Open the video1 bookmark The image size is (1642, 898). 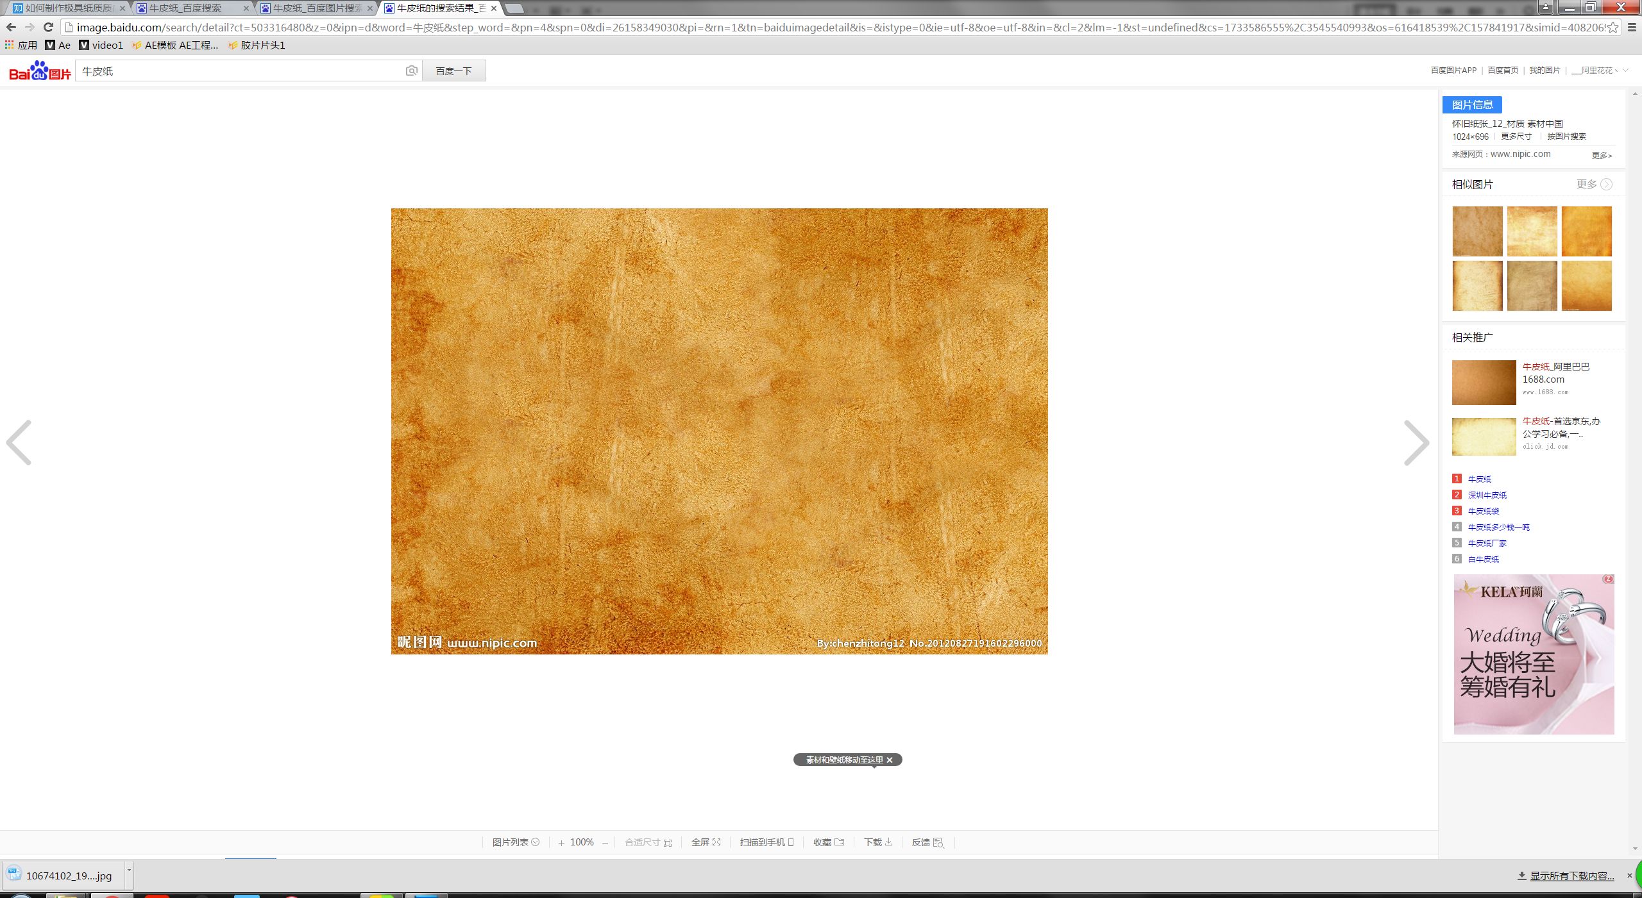101,45
